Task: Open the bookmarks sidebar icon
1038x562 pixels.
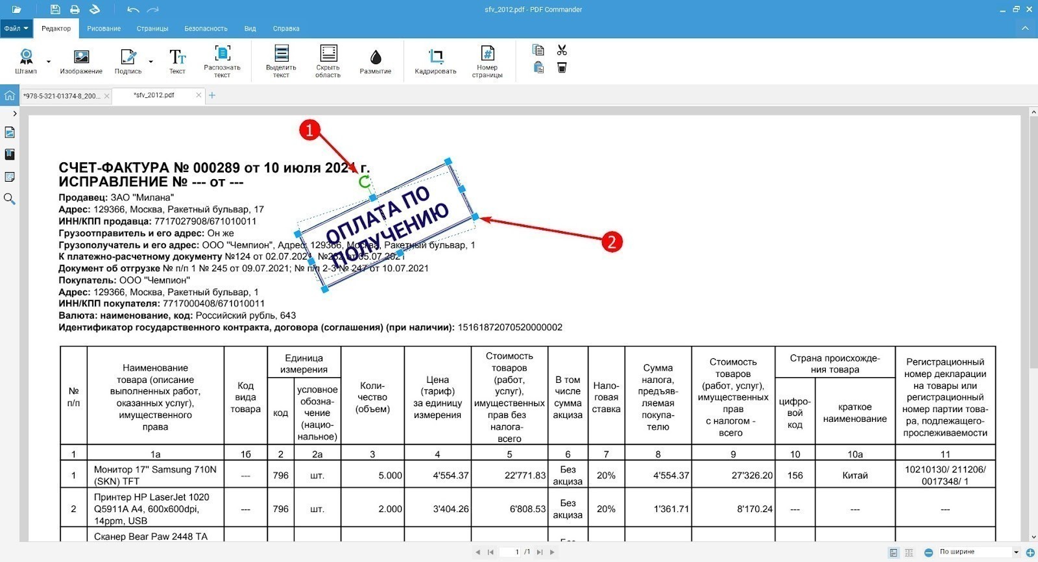Action: (10, 154)
